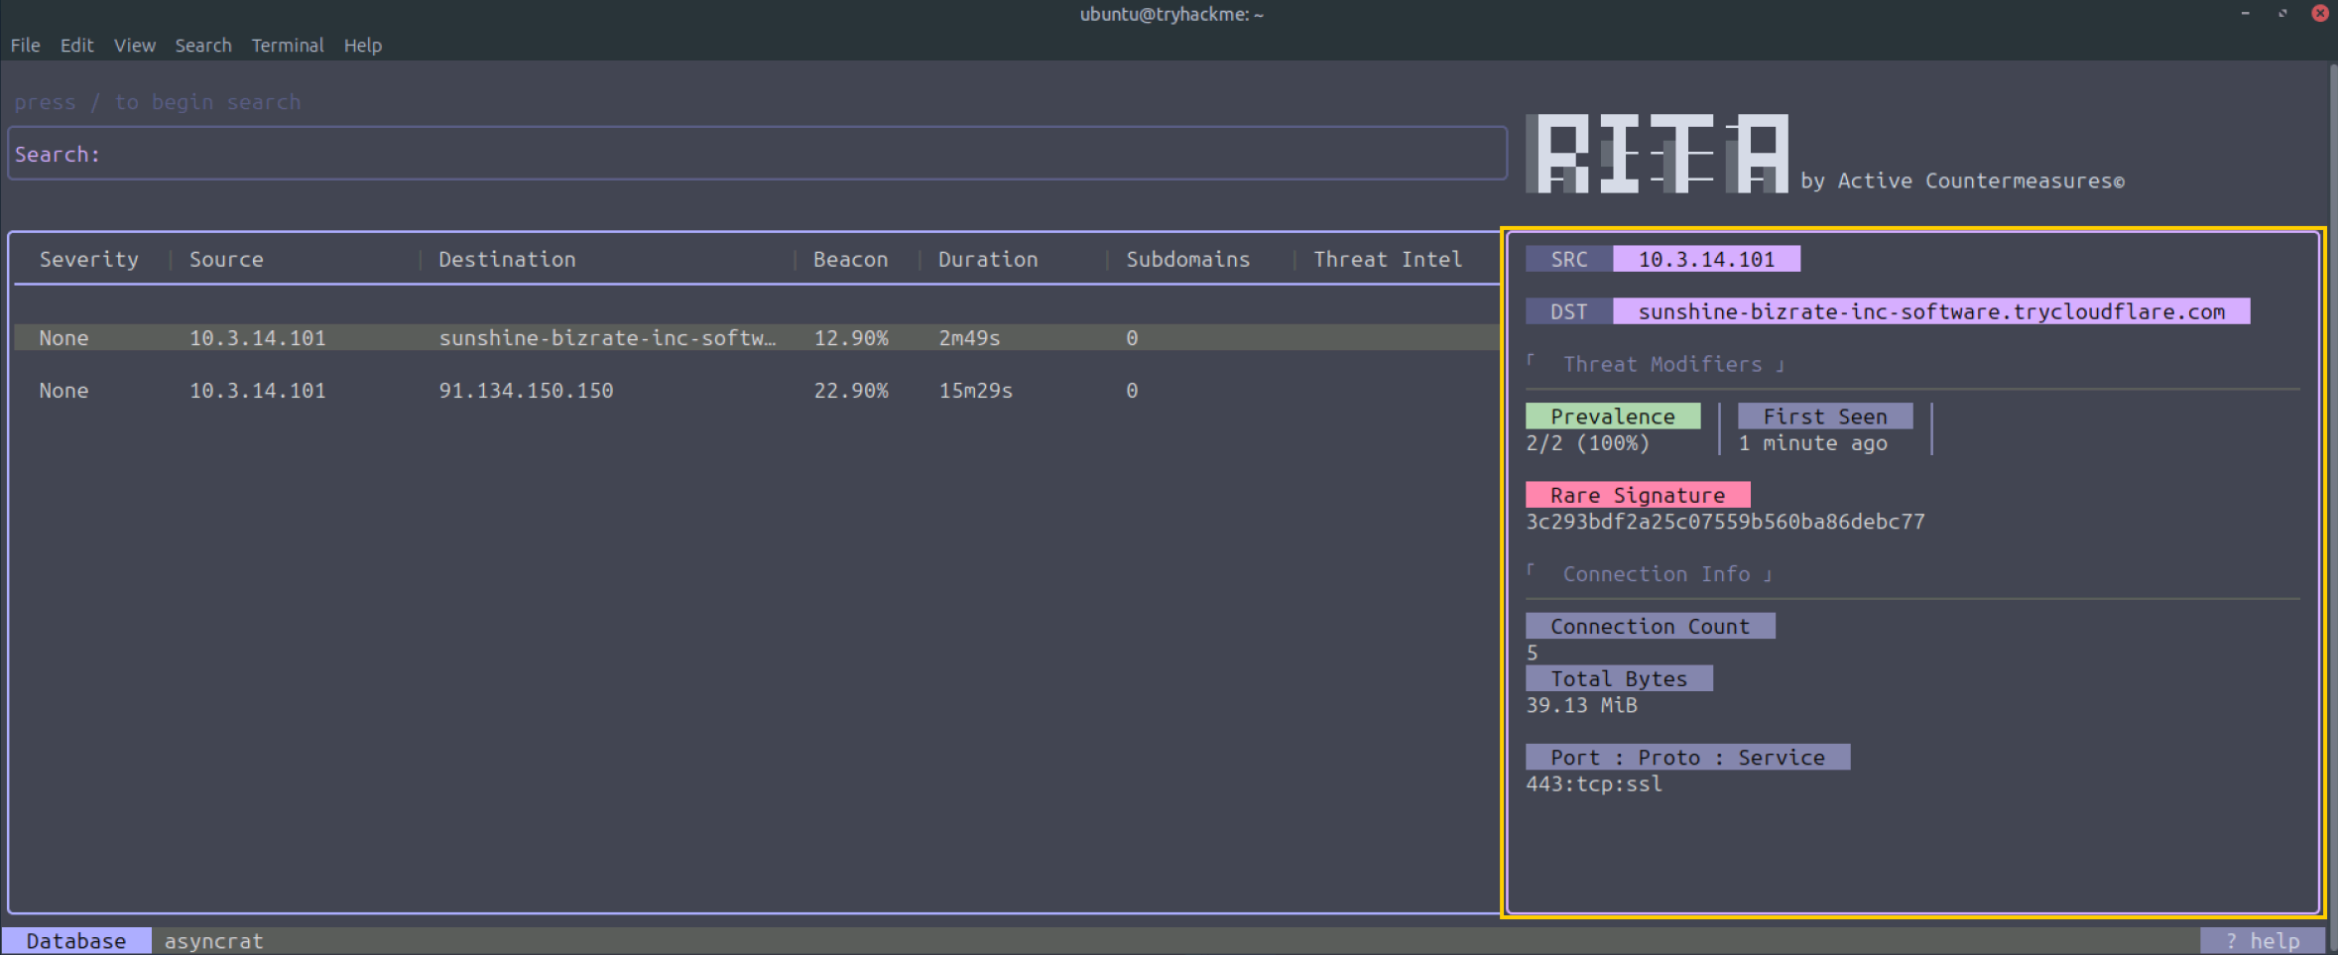Open the Help menu
The width and height of the screenshot is (2338, 955).
[362, 46]
